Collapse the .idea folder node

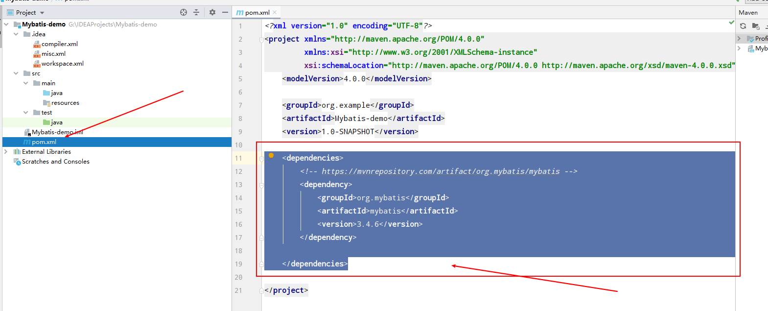pyautogui.click(x=16, y=34)
